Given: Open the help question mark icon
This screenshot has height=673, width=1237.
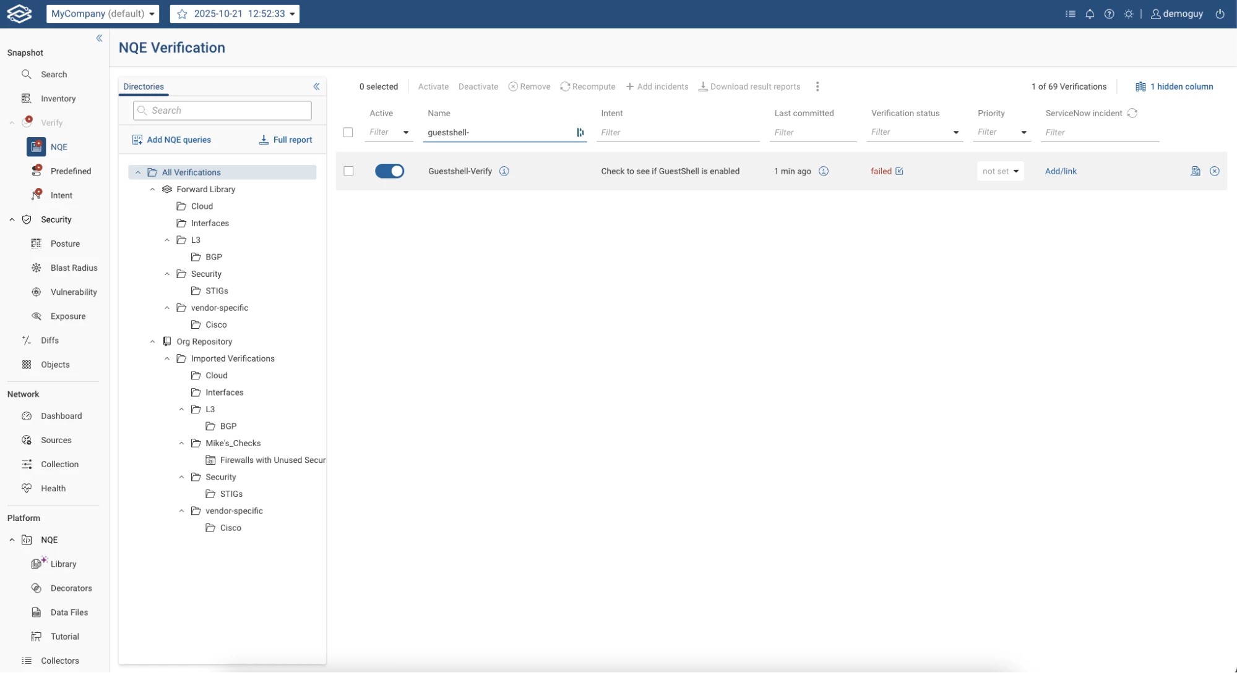Looking at the screenshot, I should pos(1109,14).
